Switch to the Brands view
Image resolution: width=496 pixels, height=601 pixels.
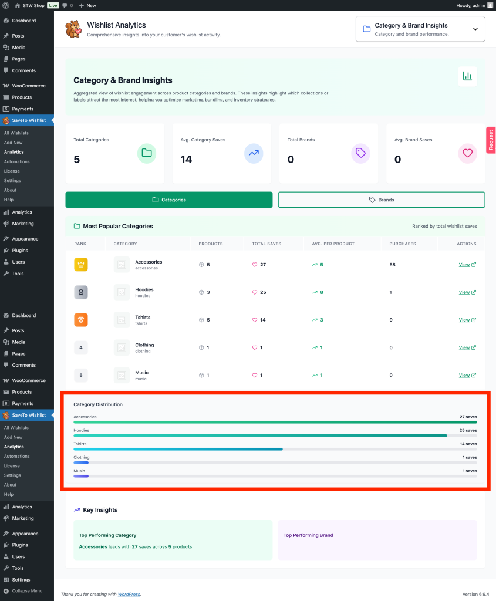pyautogui.click(x=382, y=200)
